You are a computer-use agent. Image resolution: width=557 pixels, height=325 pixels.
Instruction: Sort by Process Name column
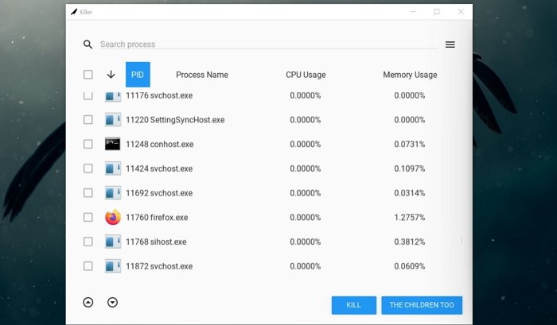coord(201,75)
